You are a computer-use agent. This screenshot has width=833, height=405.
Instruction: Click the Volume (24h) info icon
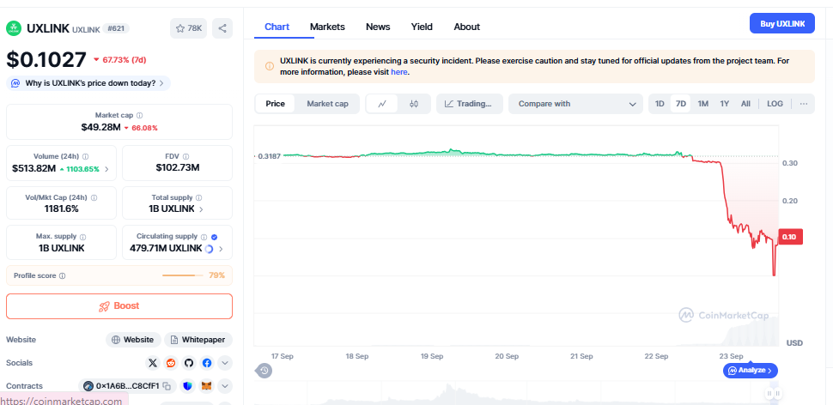[86, 156]
